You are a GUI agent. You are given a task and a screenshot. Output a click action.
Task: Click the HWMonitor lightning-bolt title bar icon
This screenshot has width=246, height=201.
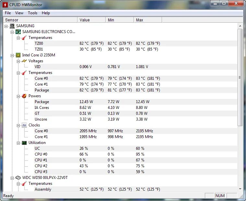click(5, 5)
